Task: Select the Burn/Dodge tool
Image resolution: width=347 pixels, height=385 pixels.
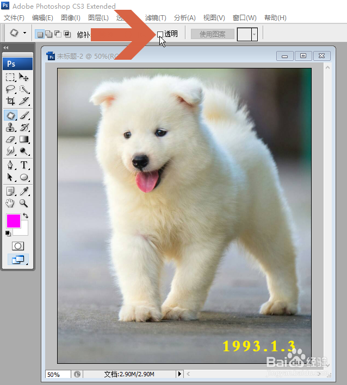Action: click(24, 151)
